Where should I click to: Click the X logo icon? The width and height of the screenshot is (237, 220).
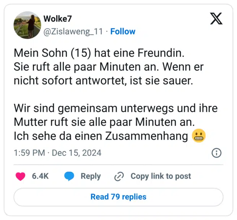(216, 18)
